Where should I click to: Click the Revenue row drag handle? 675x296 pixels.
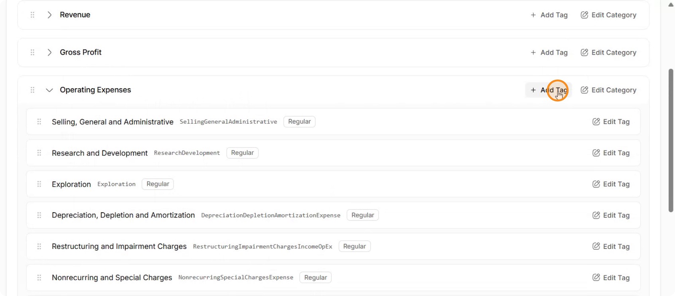click(32, 15)
